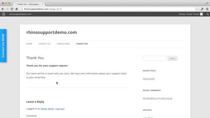
Task: Open the Contact Us NOW side tab
Action: coord(3,46)
